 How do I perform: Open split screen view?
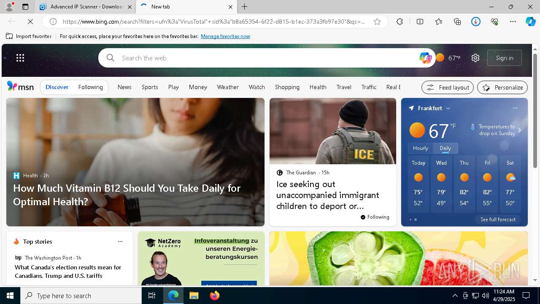420,22
